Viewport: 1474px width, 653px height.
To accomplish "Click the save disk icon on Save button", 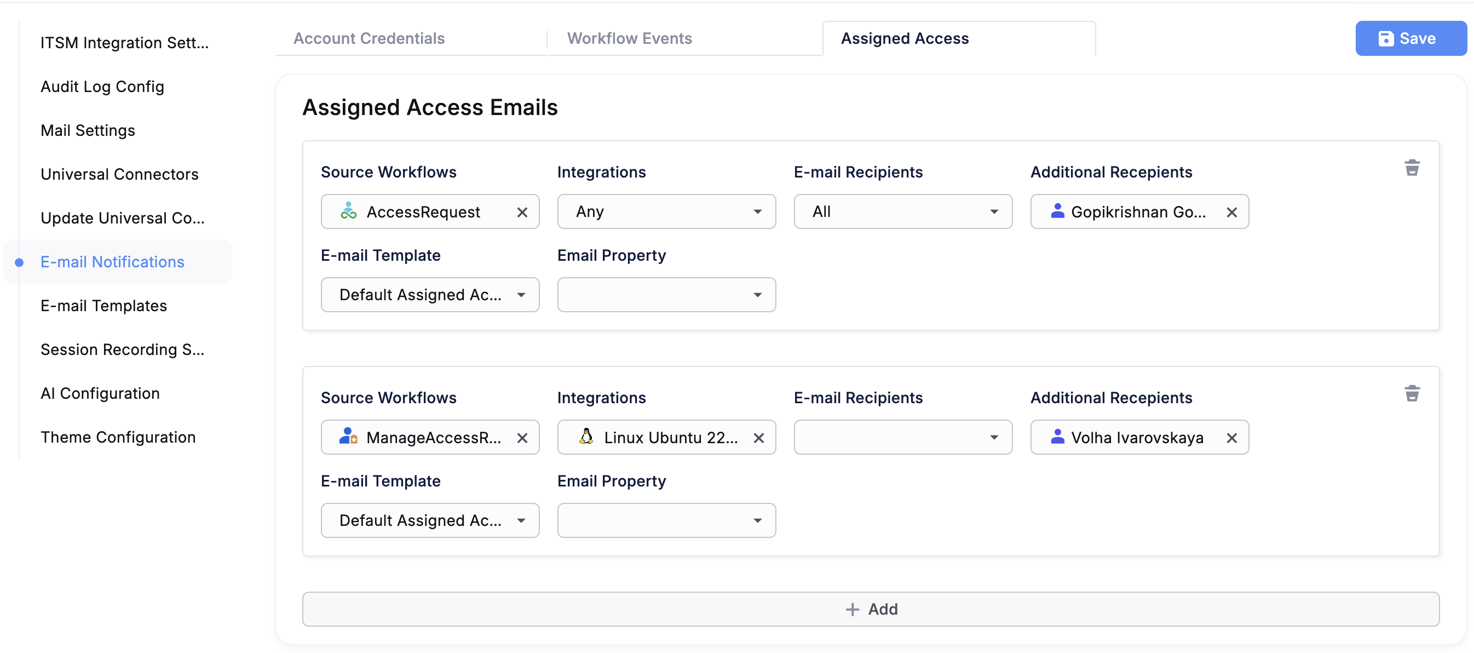I will click(x=1386, y=38).
